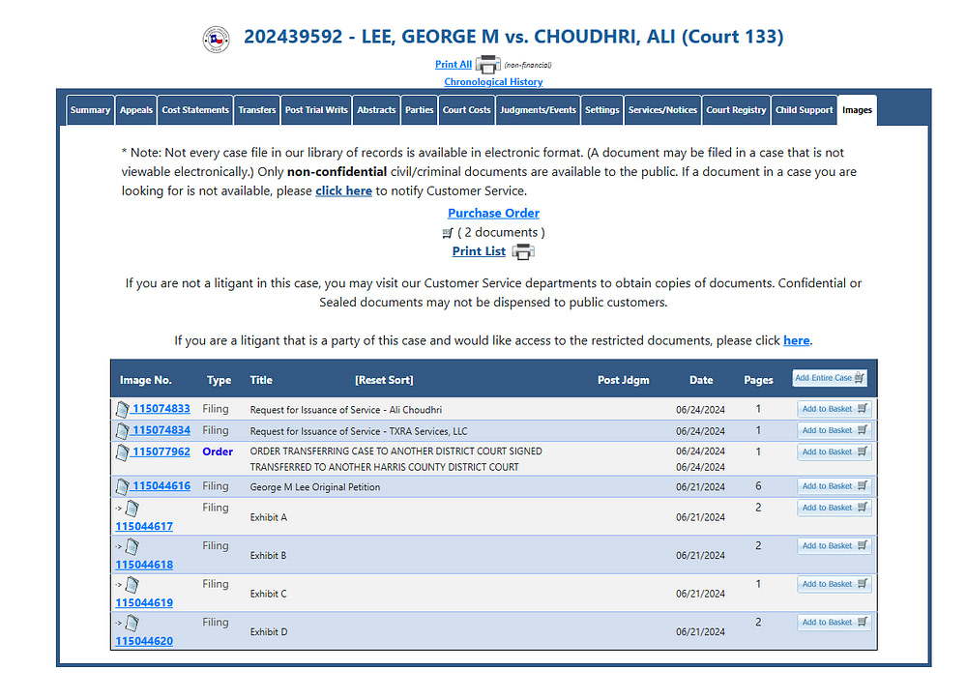Screen dimensions: 967x699
Task: Sort by Title column header
Action: 261,380
